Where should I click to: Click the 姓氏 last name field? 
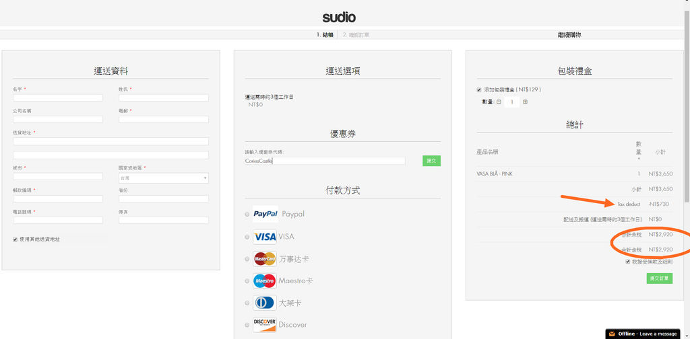[x=164, y=98]
